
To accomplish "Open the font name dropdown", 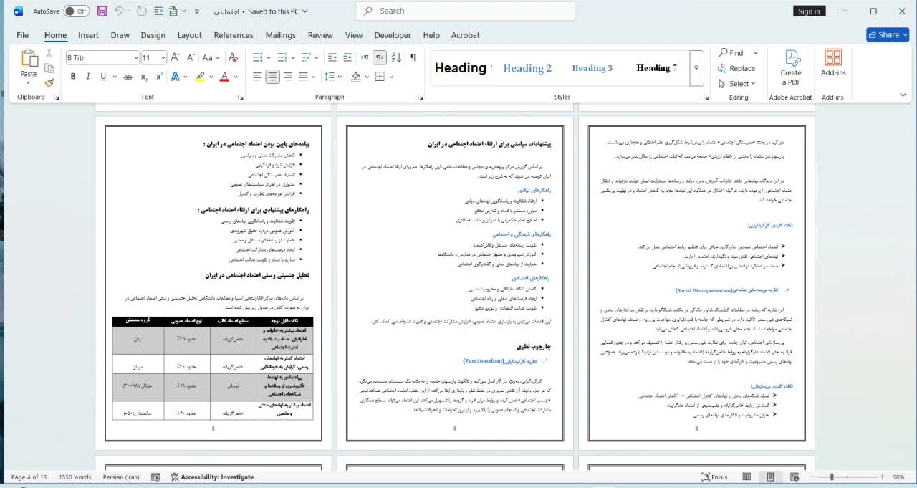I will click(135, 58).
